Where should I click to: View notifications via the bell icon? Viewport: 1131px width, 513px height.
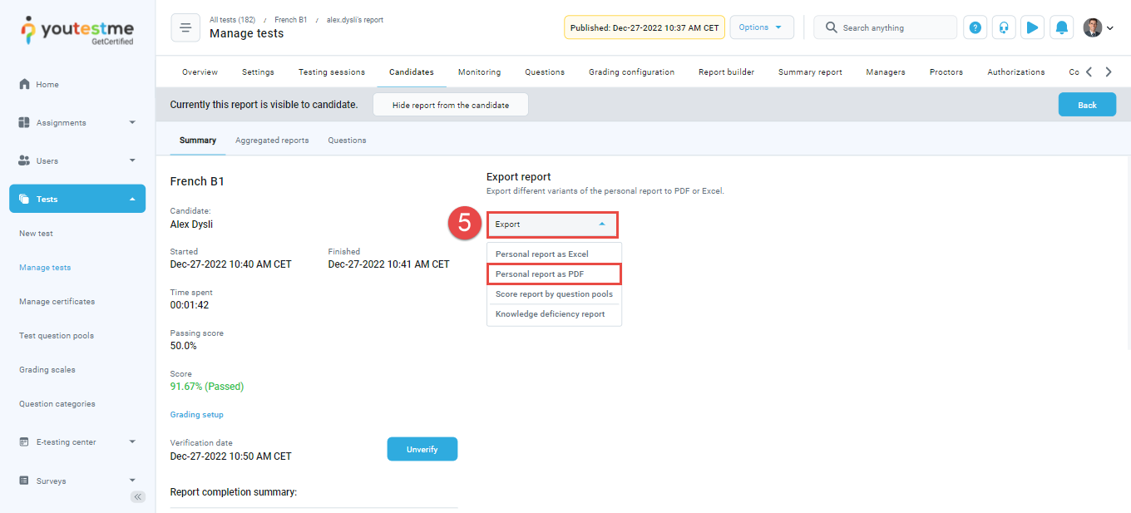(1062, 27)
